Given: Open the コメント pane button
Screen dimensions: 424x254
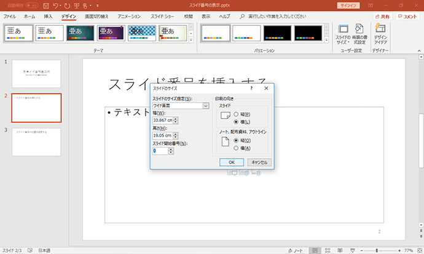Looking at the screenshot, I should pos(407,17).
